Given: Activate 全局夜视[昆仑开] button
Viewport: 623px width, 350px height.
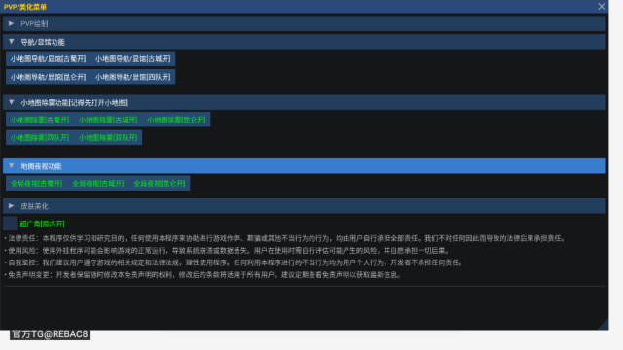Looking at the screenshot, I should click(160, 184).
